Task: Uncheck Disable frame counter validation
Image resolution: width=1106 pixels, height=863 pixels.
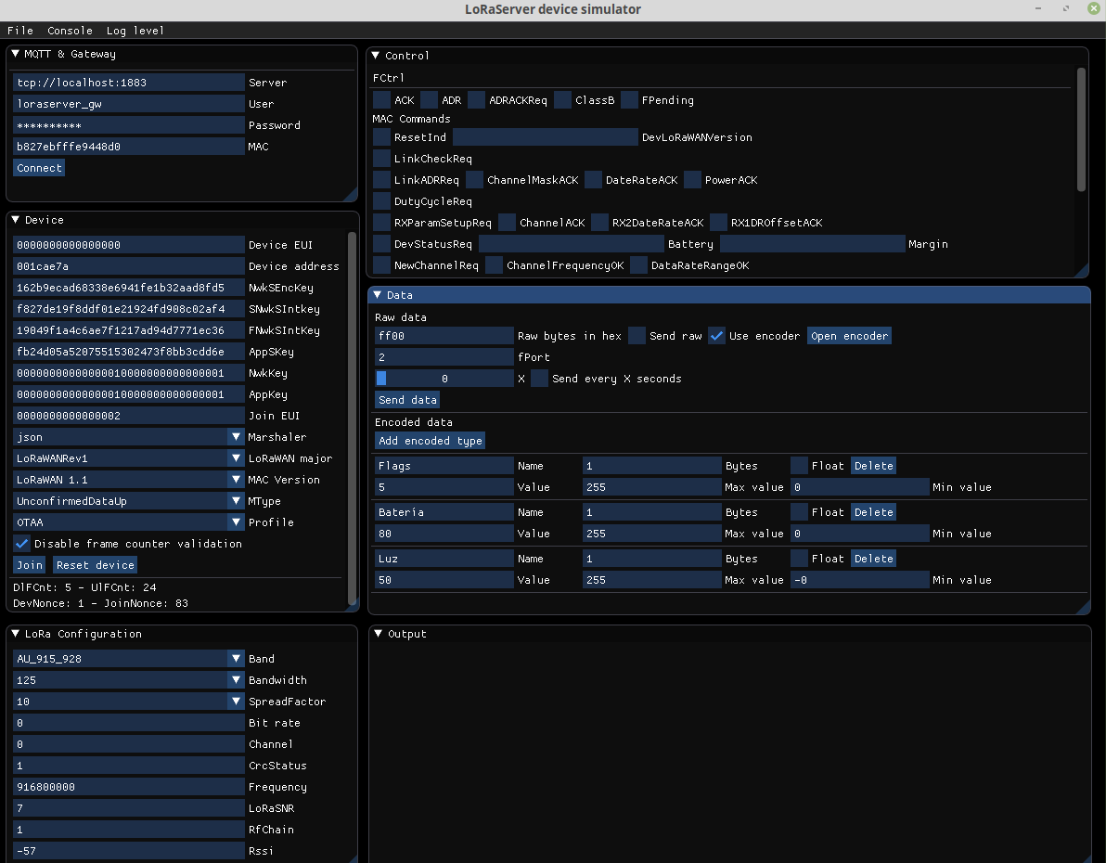Action: point(22,544)
